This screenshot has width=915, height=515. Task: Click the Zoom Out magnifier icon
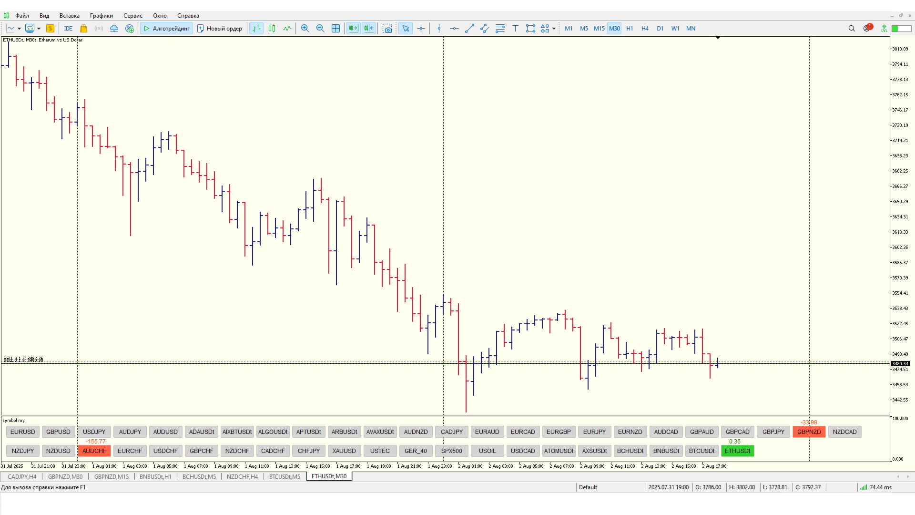320,29
